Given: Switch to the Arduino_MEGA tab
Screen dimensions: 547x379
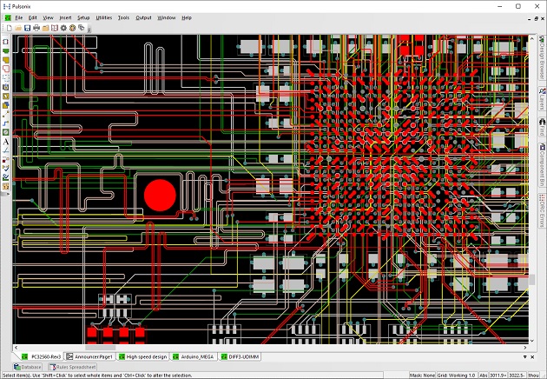Looking at the screenshot, I should tap(194, 356).
